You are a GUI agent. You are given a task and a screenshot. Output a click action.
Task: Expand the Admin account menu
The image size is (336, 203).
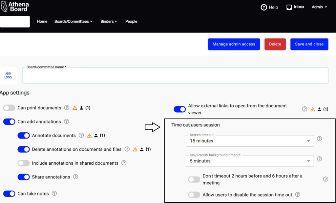pos(319,7)
